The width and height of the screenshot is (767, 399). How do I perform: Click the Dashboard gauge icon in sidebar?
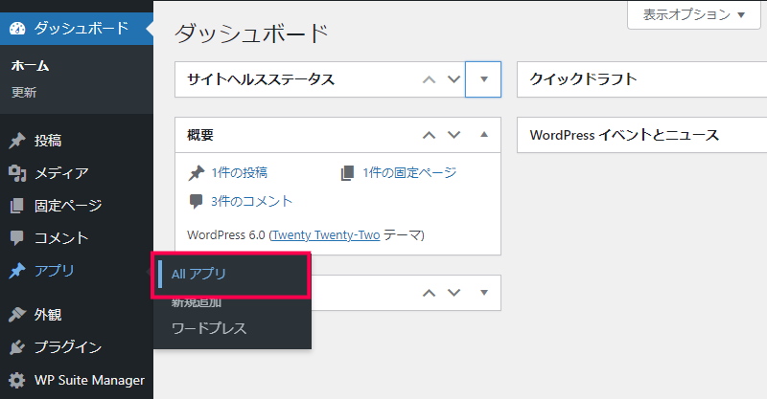coord(17,29)
